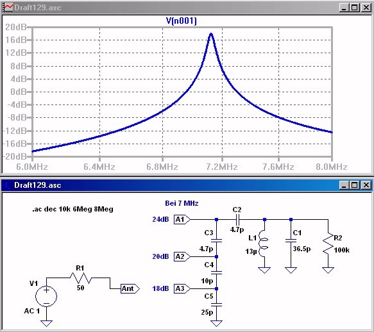Click ground symbol under L1
The image size is (374, 332).
pyautogui.click(x=264, y=270)
